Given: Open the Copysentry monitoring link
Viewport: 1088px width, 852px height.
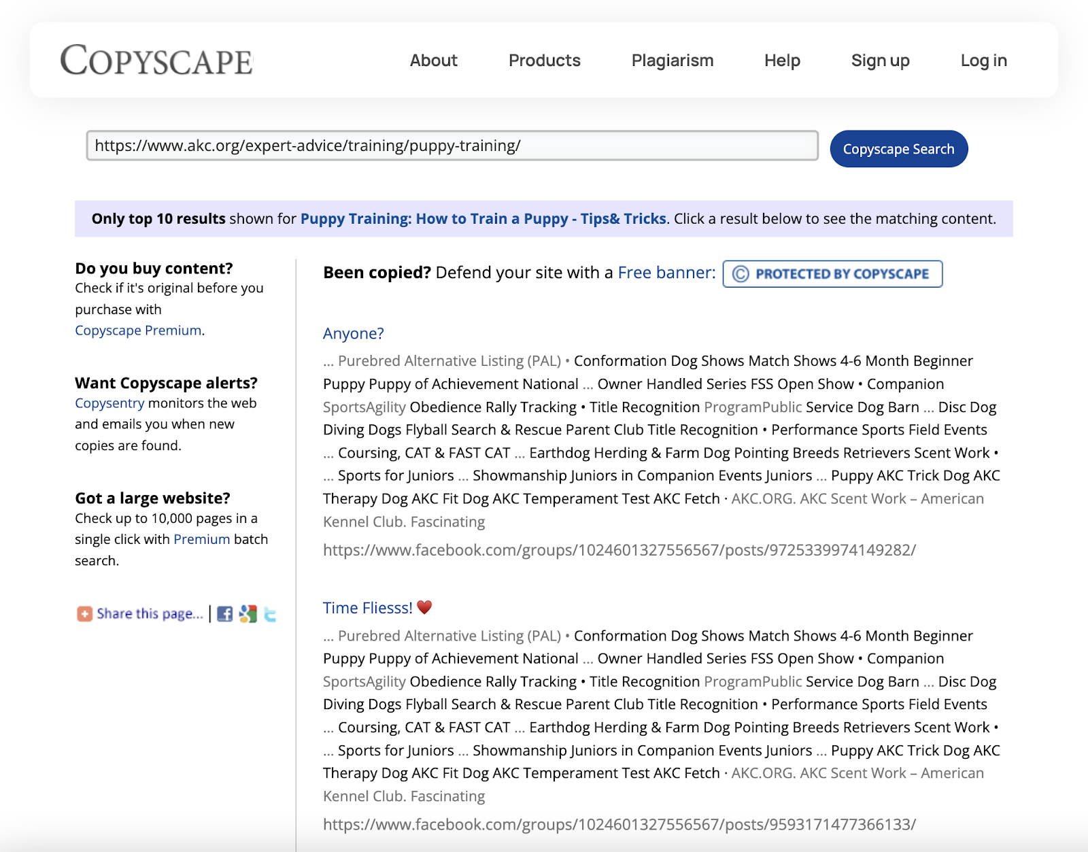Looking at the screenshot, I should 109,403.
